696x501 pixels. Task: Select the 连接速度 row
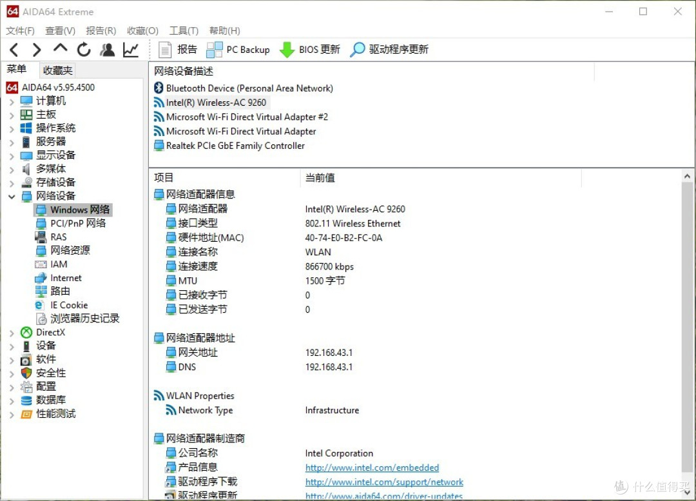260,266
